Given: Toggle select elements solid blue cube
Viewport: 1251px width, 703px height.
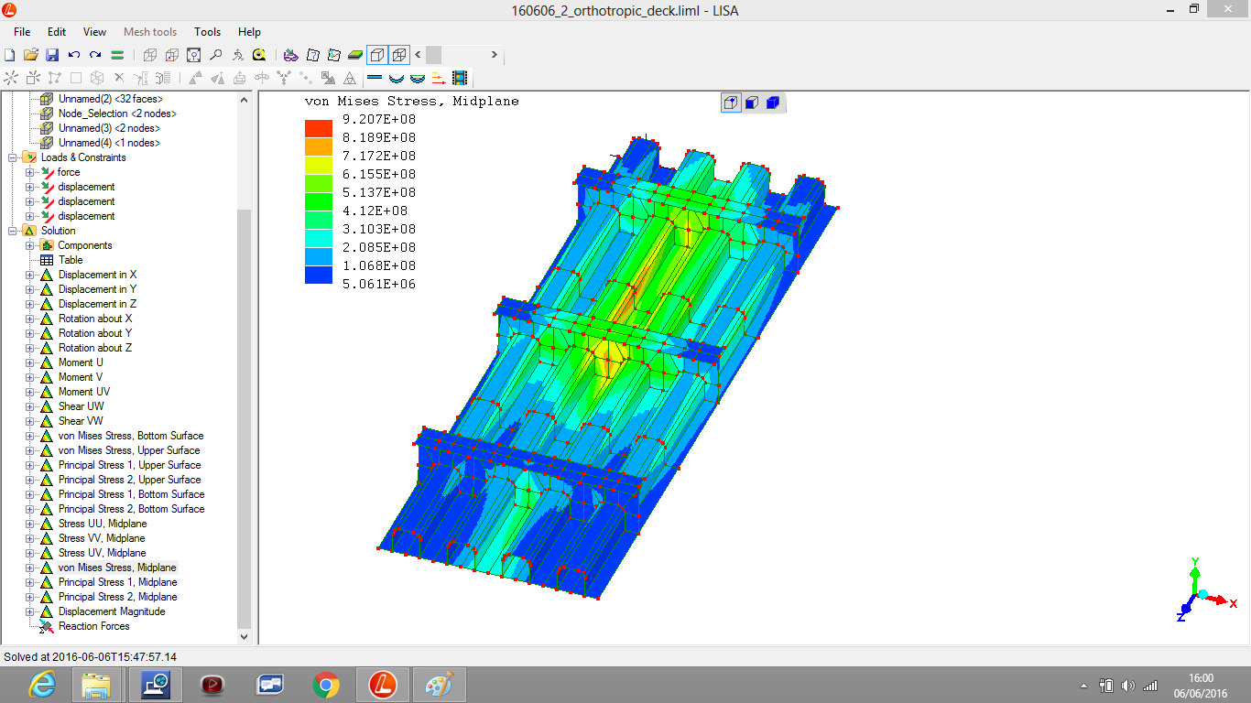Looking at the screenshot, I should coord(773,103).
